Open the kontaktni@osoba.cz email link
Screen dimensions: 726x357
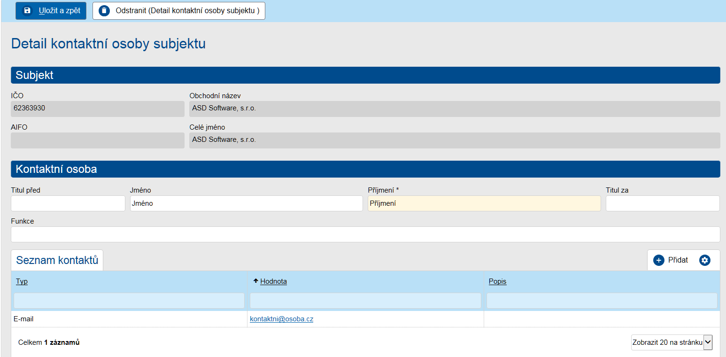click(x=281, y=319)
